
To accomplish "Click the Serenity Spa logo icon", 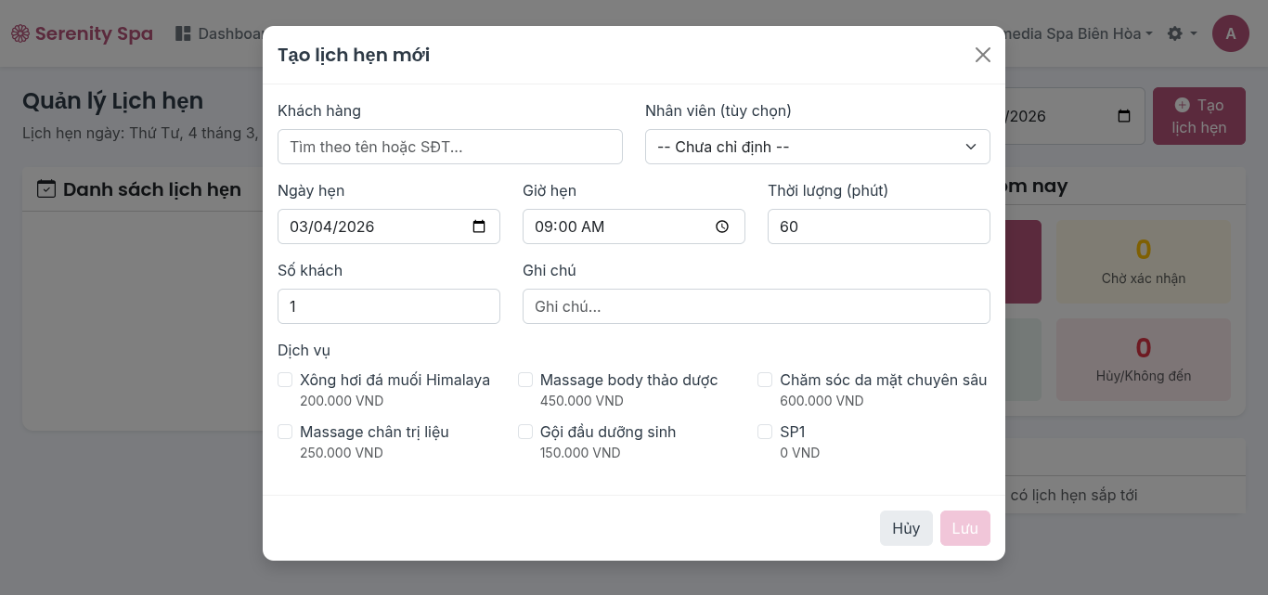I will (x=20, y=33).
